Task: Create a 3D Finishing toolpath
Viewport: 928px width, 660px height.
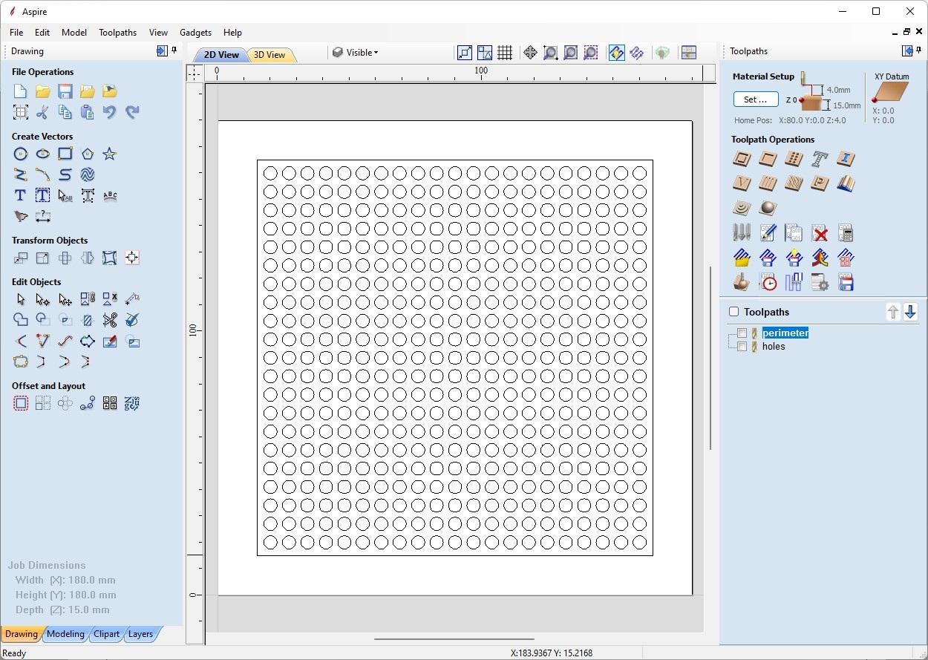Action: point(768,208)
